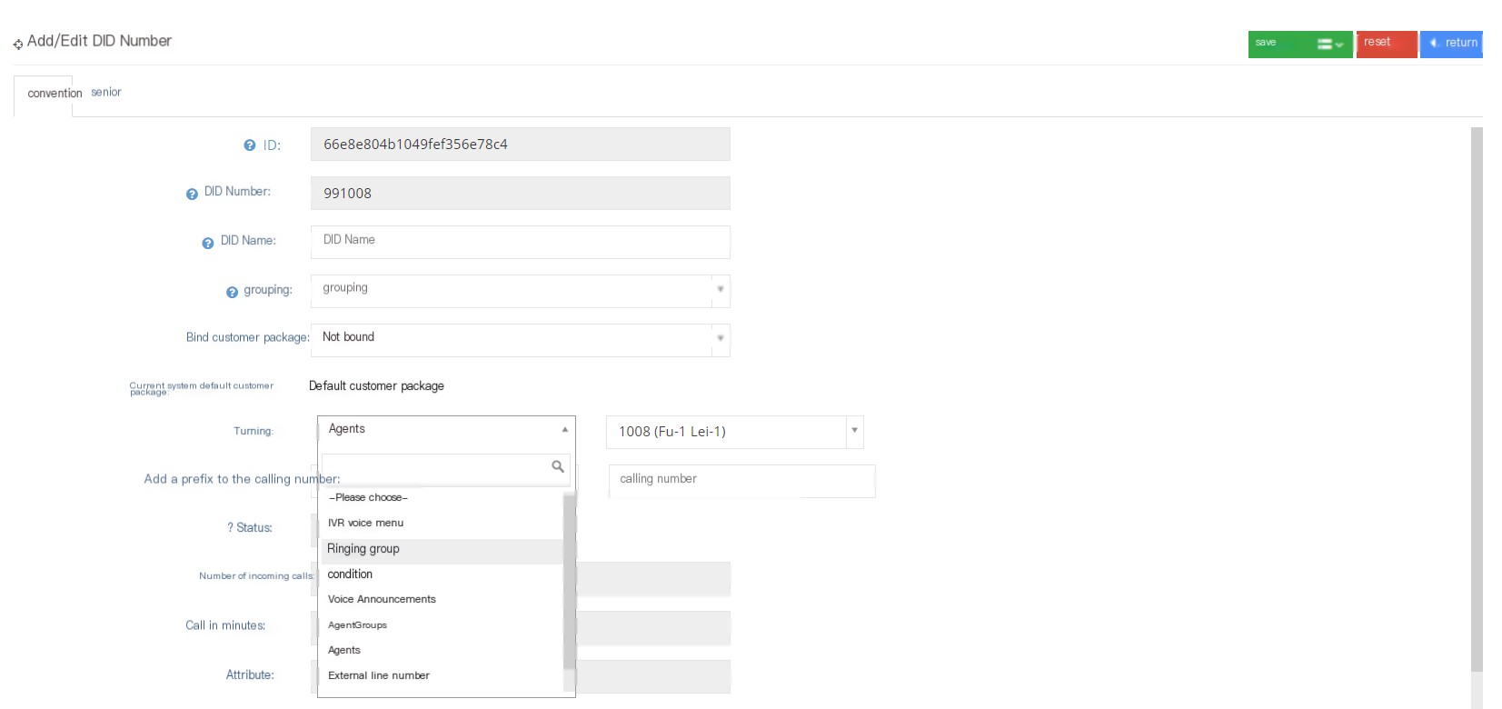Viewport: 1502px width, 709px height.
Task: Open Bind customer package dropdown
Action: click(520, 340)
